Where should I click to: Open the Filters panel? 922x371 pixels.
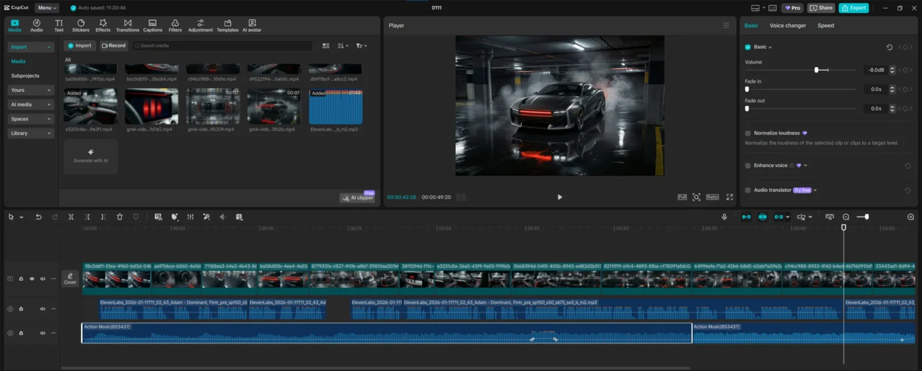175,25
